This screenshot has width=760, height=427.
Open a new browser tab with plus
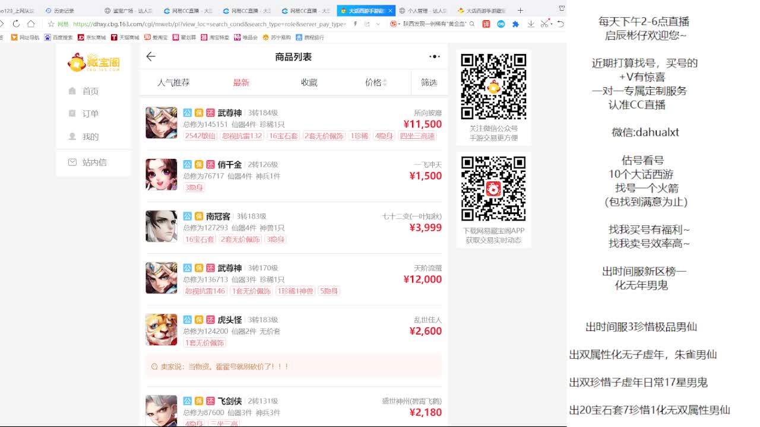pyautogui.click(x=520, y=10)
